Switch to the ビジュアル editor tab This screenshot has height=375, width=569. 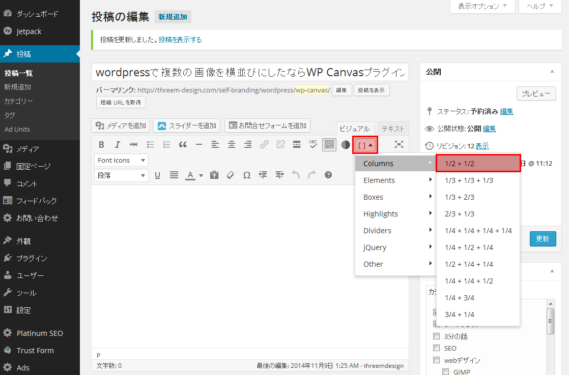(x=355, y=129)
